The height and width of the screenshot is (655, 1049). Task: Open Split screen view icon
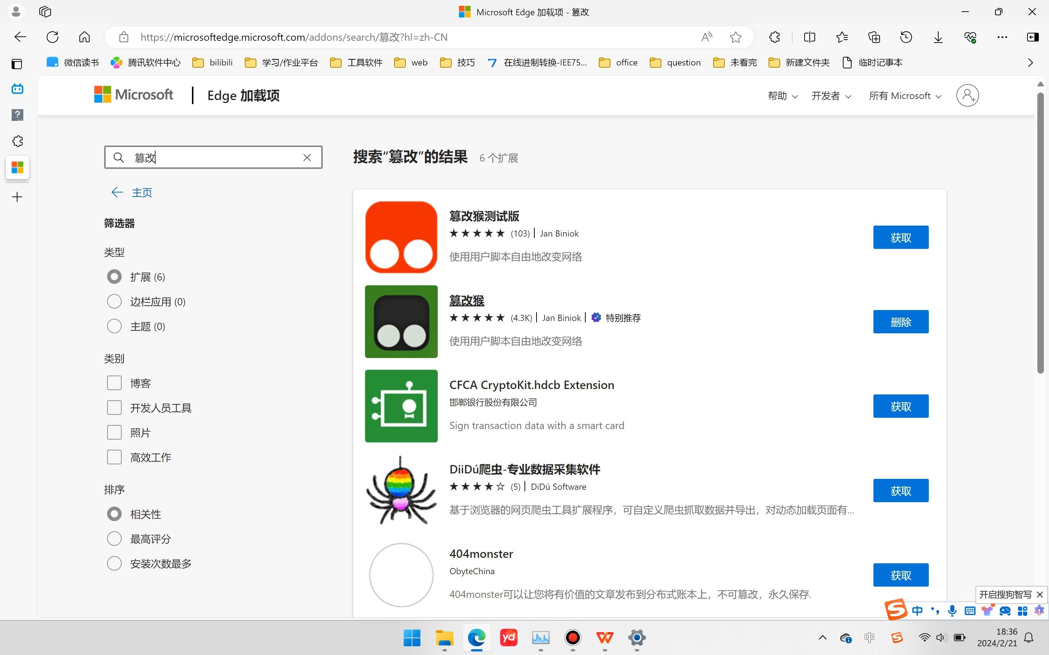coord(809,37)
